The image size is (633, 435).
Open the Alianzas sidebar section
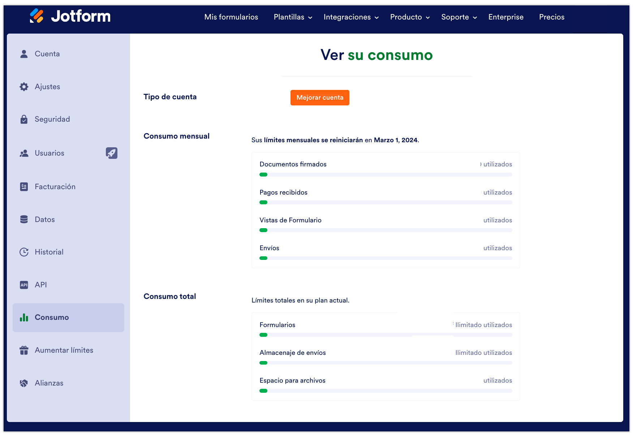click(68, 383)
